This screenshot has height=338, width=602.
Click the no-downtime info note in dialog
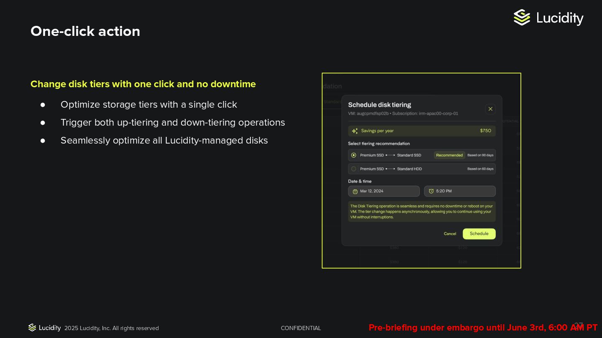point(422,212)
